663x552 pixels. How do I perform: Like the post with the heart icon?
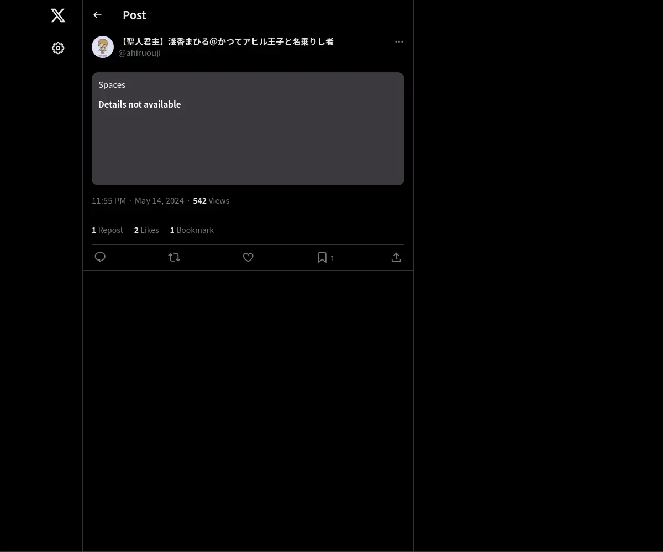point(248,257)
